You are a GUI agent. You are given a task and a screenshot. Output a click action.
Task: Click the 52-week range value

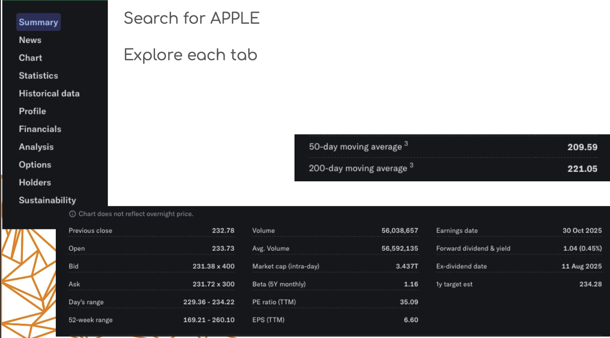[209, 320]
